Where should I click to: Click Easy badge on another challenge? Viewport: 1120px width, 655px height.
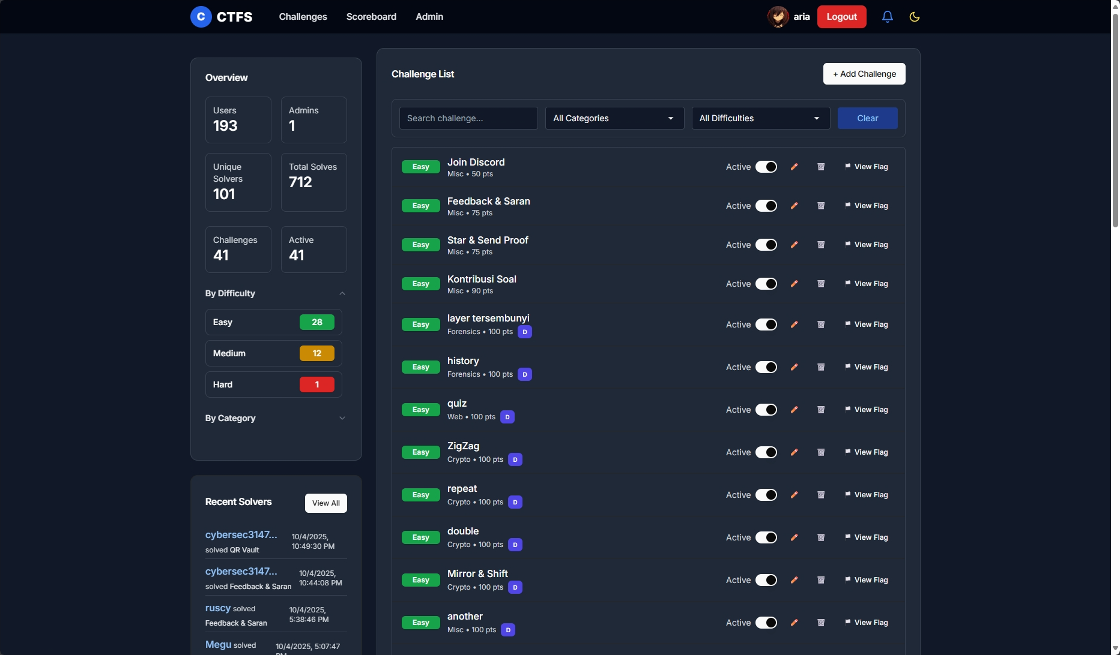421,623
